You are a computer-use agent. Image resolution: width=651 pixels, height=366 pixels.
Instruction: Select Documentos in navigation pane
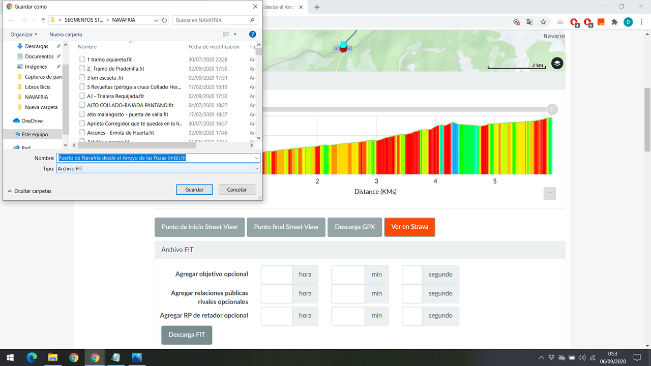(x=39, y=56)
